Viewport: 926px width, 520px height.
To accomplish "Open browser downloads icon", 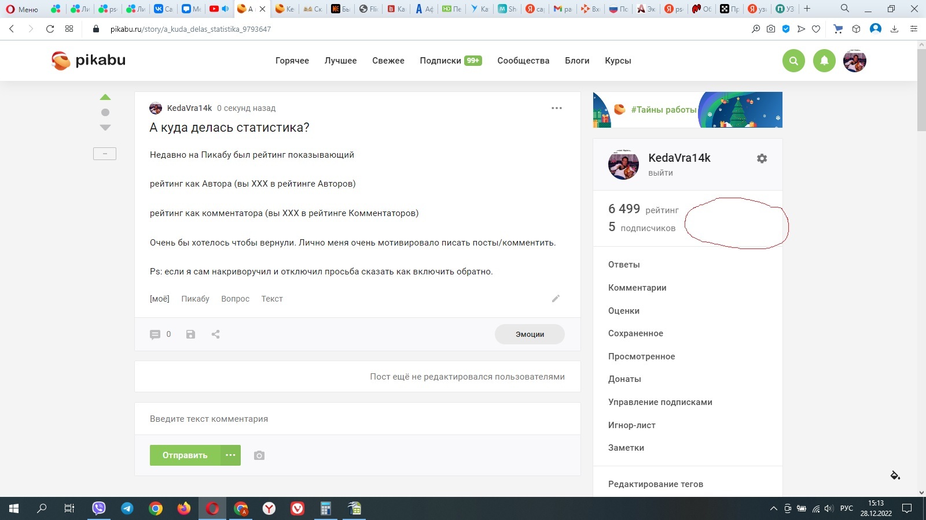I will 894,29.
